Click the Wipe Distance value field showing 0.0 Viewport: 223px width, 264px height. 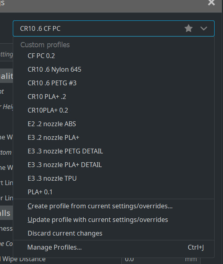161,260
